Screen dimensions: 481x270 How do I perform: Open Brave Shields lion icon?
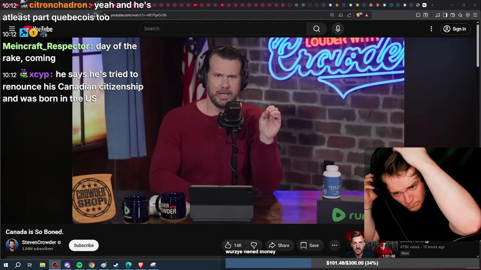[x=358, y=15]
